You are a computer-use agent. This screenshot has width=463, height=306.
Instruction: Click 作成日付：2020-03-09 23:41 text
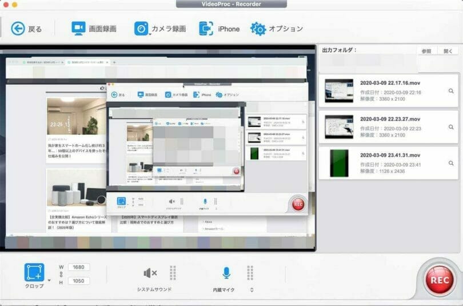click(x=390, y=165)
